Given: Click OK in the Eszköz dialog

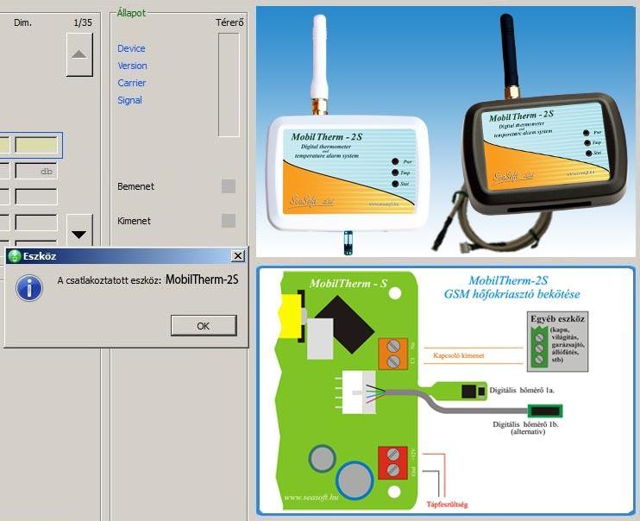Looking at the screenshot, I should pos(204,325).
